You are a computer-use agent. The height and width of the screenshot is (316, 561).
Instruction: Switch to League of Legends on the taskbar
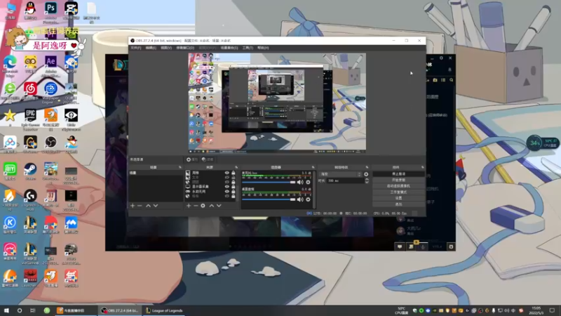click(164, 310)
